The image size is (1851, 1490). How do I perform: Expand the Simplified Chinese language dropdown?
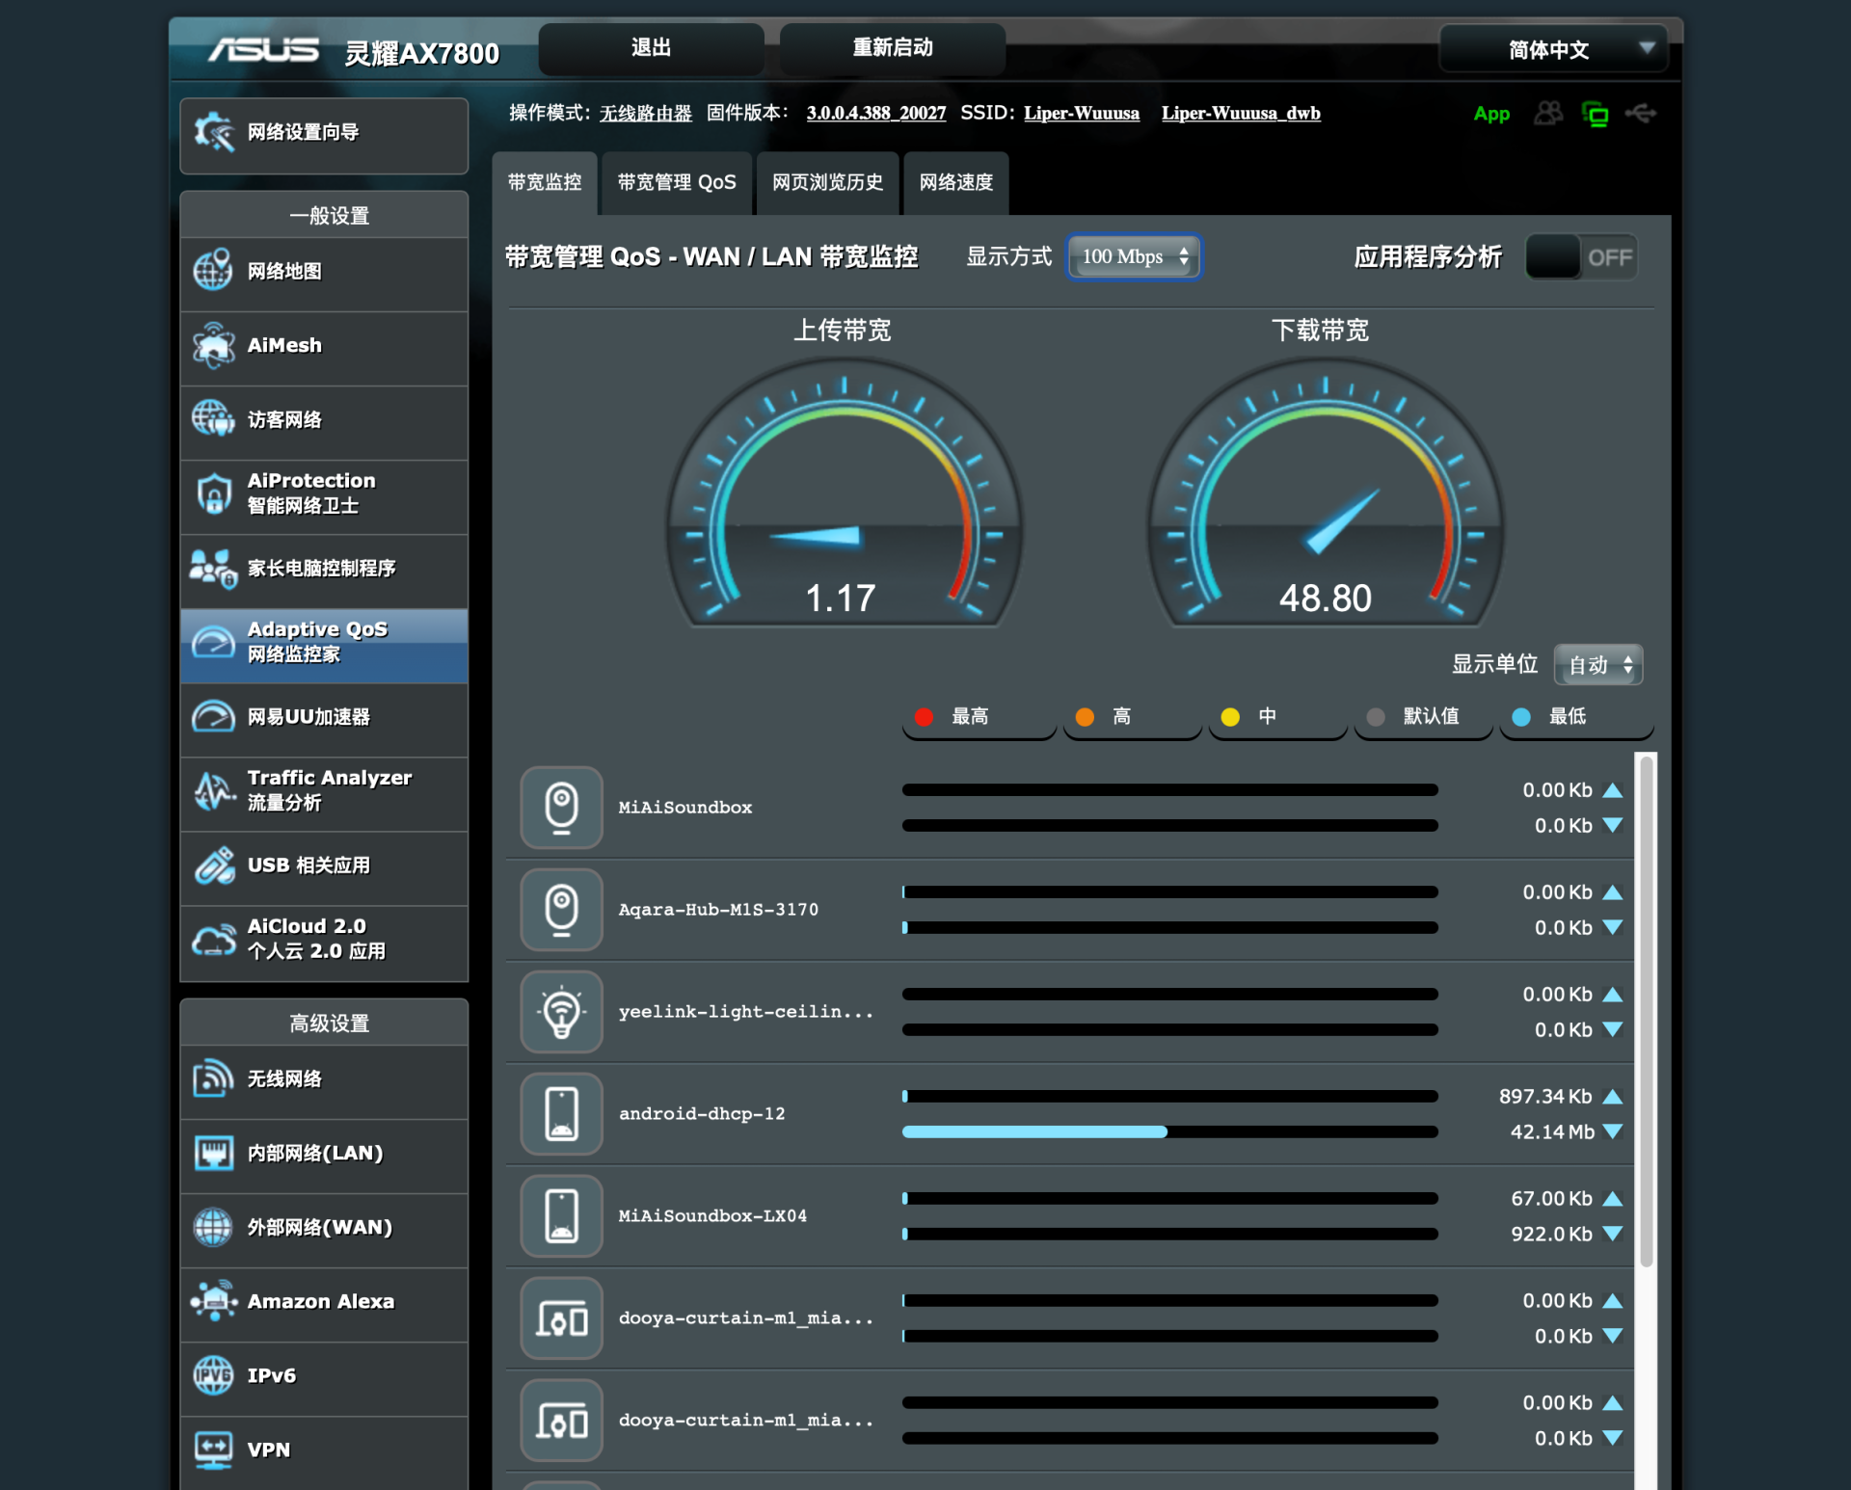(1554, 49)
